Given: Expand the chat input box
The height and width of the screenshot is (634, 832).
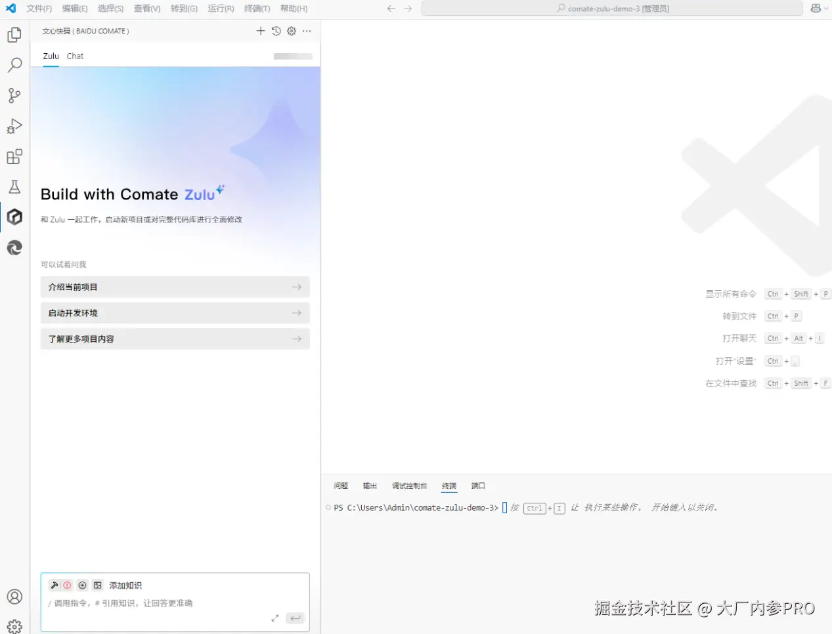Looking at the screenshot, I should point(275,618).
